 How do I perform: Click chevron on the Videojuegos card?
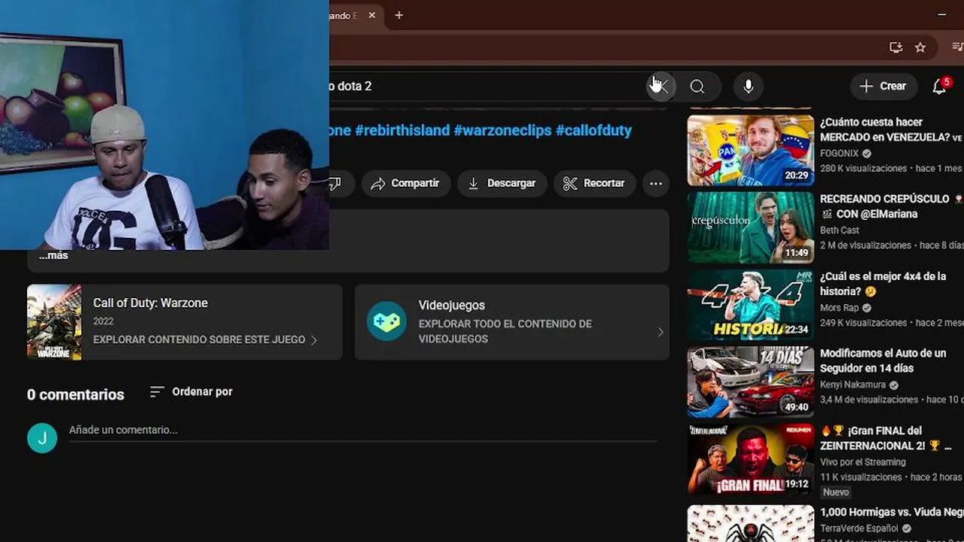point(660,332)
